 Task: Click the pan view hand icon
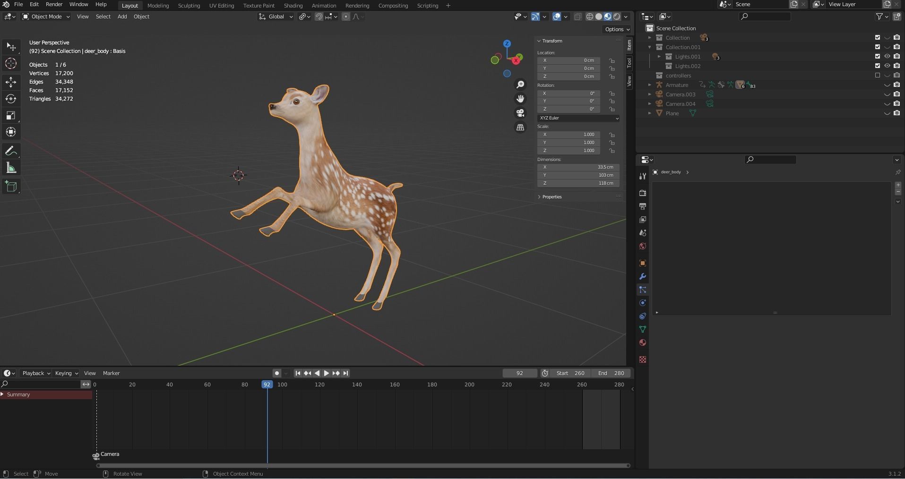pos(520,98)
